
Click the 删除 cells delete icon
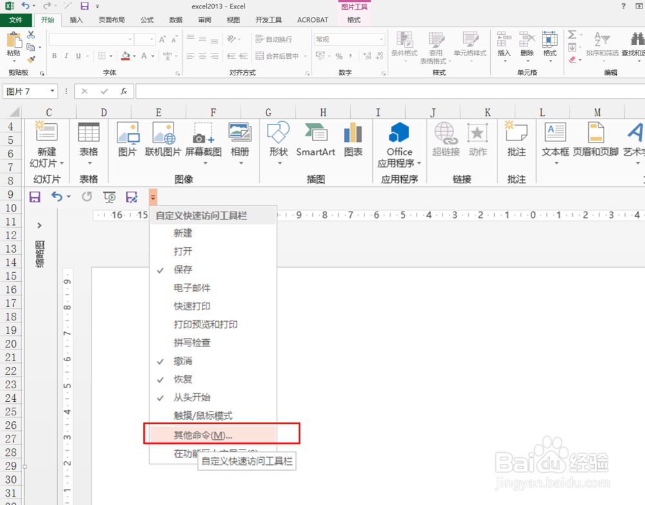[527, 40]
